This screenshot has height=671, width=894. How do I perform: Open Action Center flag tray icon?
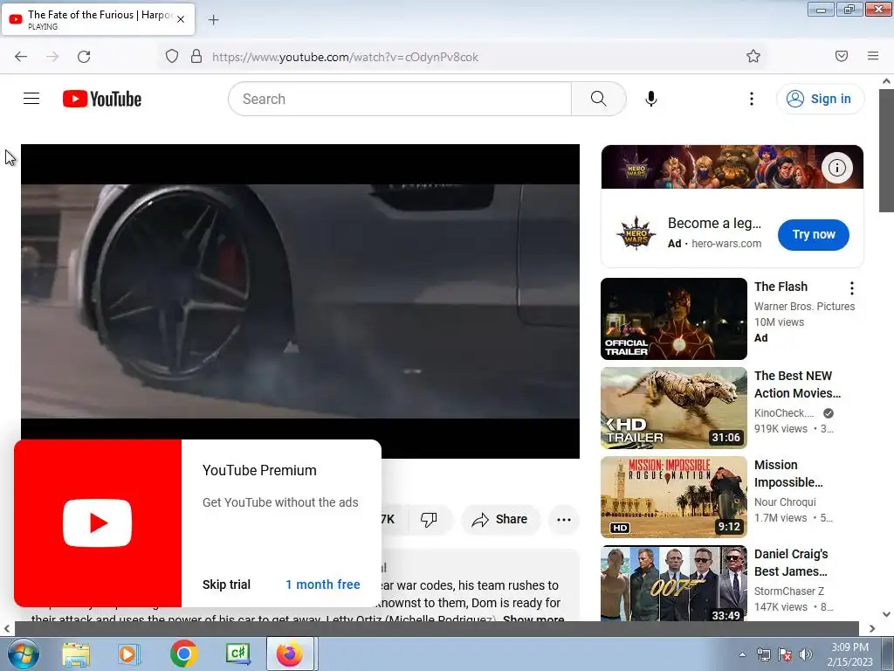click(785, 654)
